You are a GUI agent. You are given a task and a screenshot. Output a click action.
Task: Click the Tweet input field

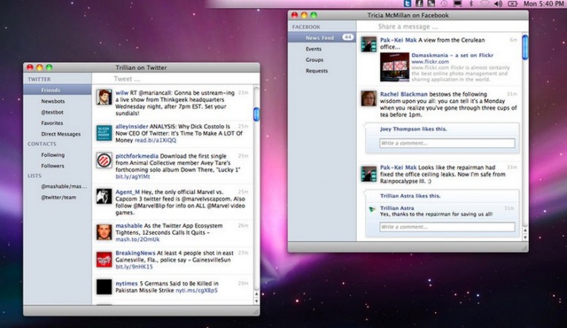(x=176, y=79)
